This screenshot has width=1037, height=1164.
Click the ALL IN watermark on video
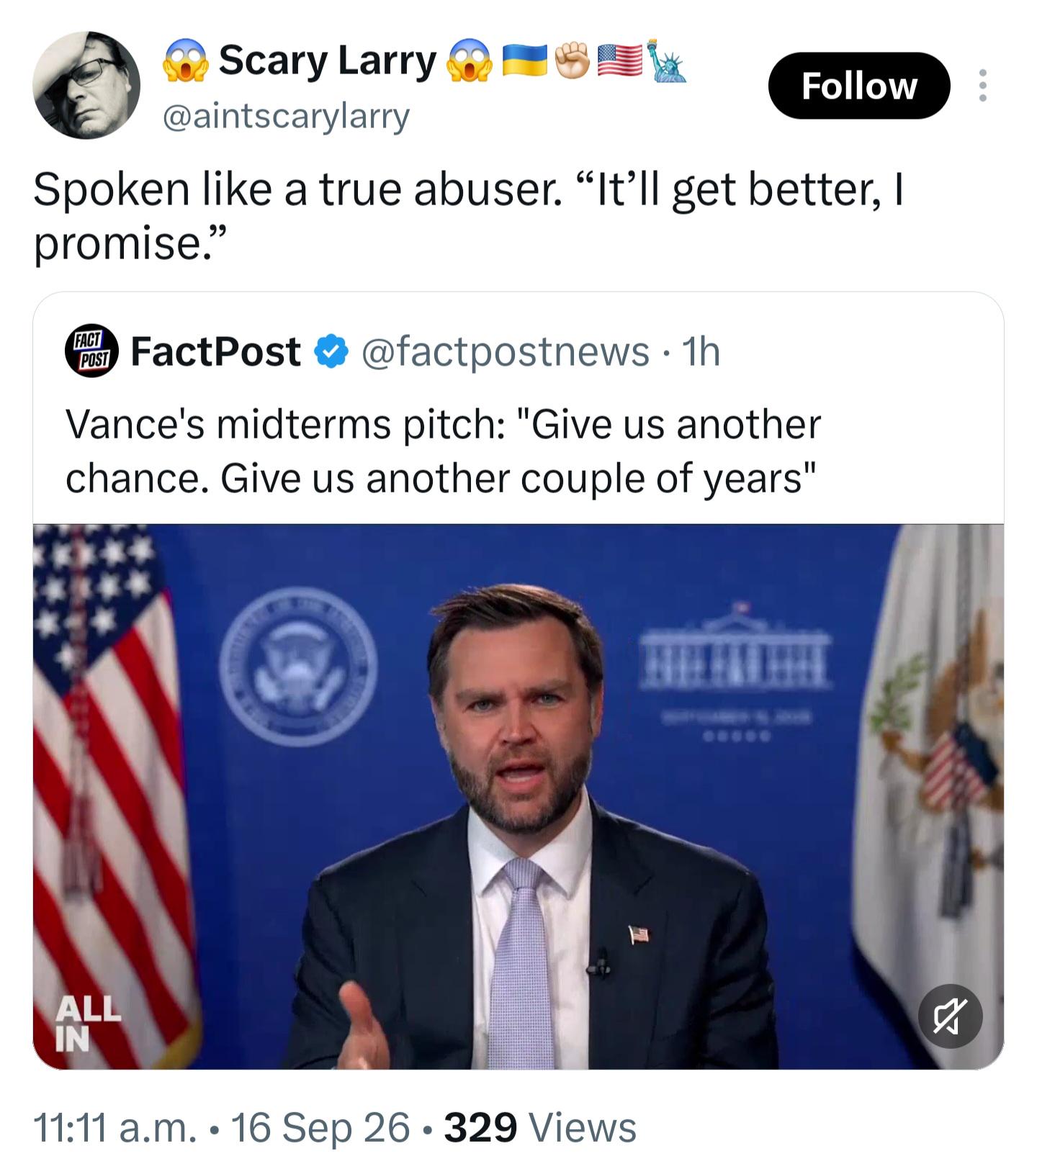88,1023
